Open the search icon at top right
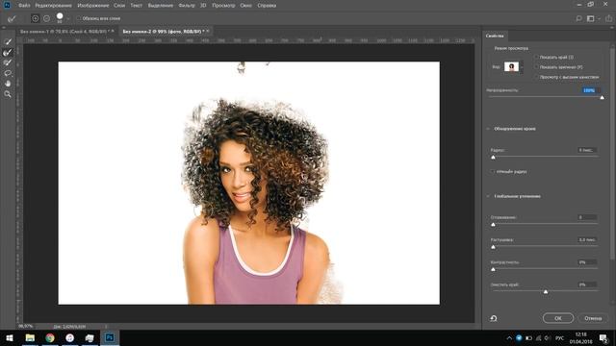This screenshot has height=346, width=616. pyautogui.click(x=578, y=18)
